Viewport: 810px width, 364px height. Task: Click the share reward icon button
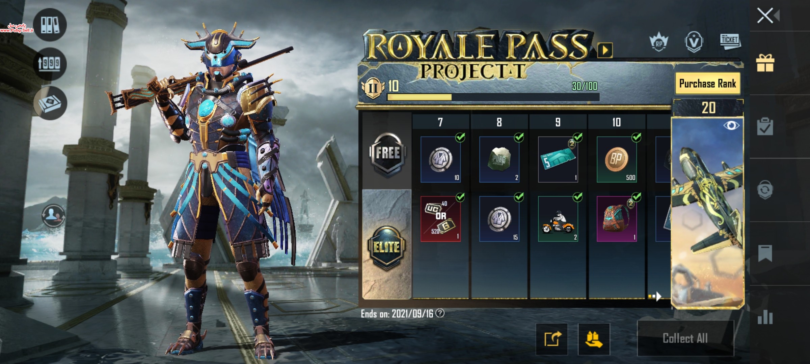pyautogui.click(x=552, y=339)
